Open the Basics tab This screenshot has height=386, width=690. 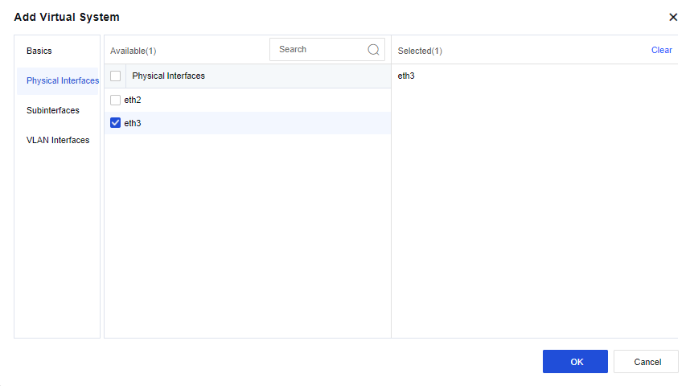tap(39, 51)
